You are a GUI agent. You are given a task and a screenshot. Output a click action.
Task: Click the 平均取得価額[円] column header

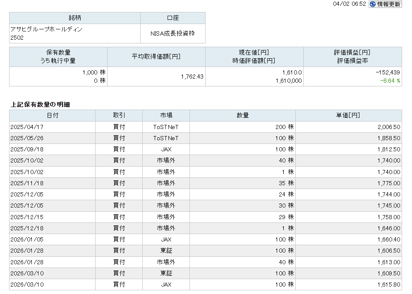(x=156, y=57)
